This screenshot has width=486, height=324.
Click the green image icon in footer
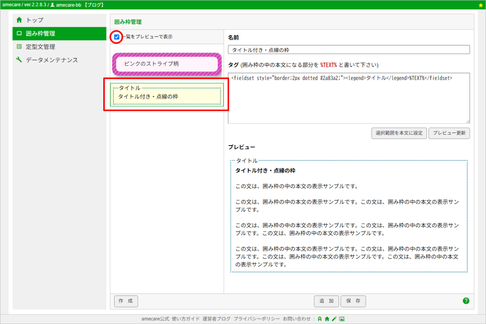point(342,319)
